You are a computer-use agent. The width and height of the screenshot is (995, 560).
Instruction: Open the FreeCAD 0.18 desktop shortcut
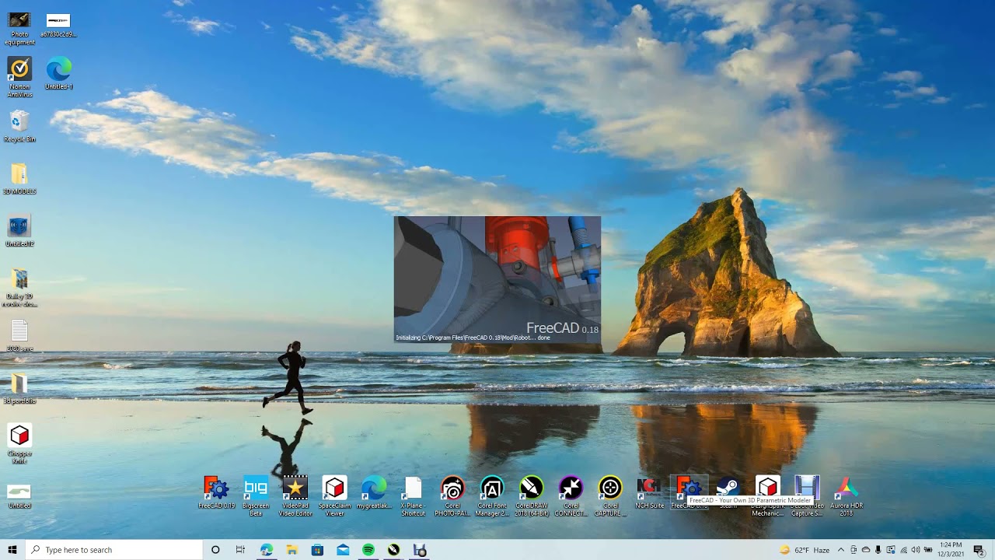point(689,492)
